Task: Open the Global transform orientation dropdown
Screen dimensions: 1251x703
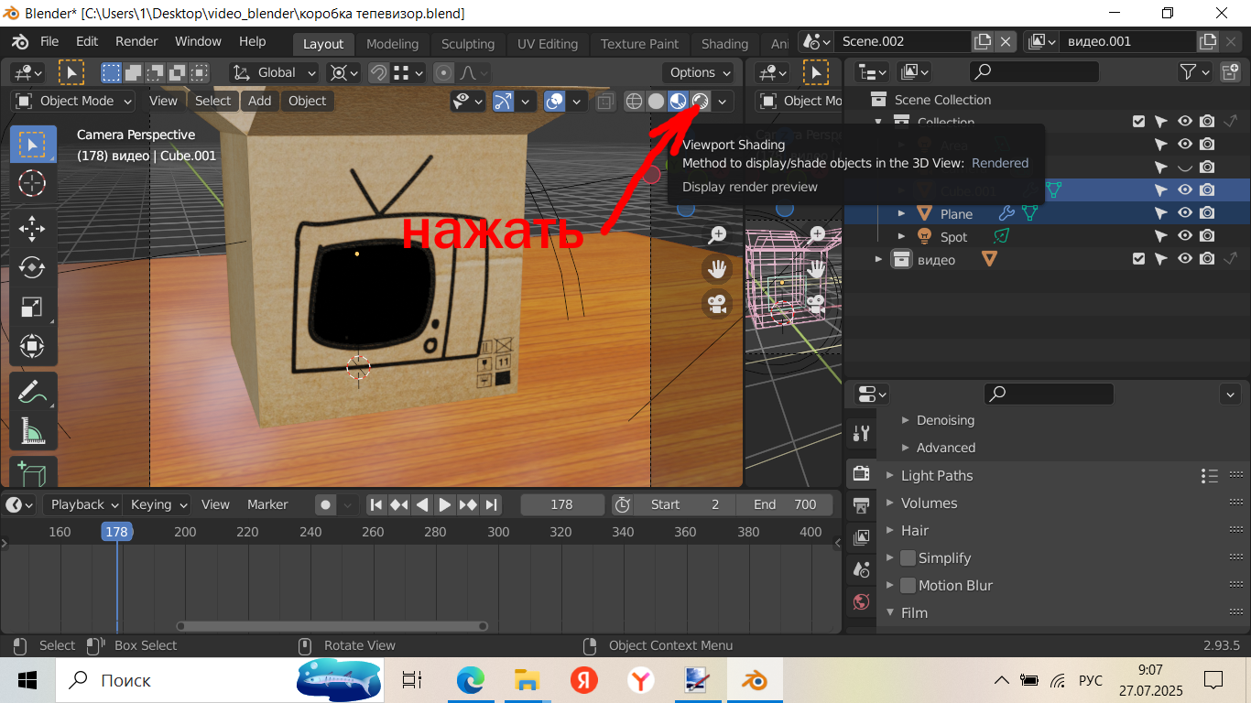Action: point(275,72)
